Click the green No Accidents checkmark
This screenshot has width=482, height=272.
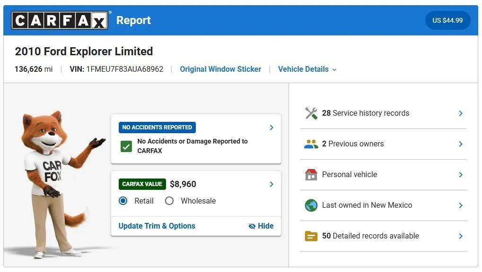126,146
